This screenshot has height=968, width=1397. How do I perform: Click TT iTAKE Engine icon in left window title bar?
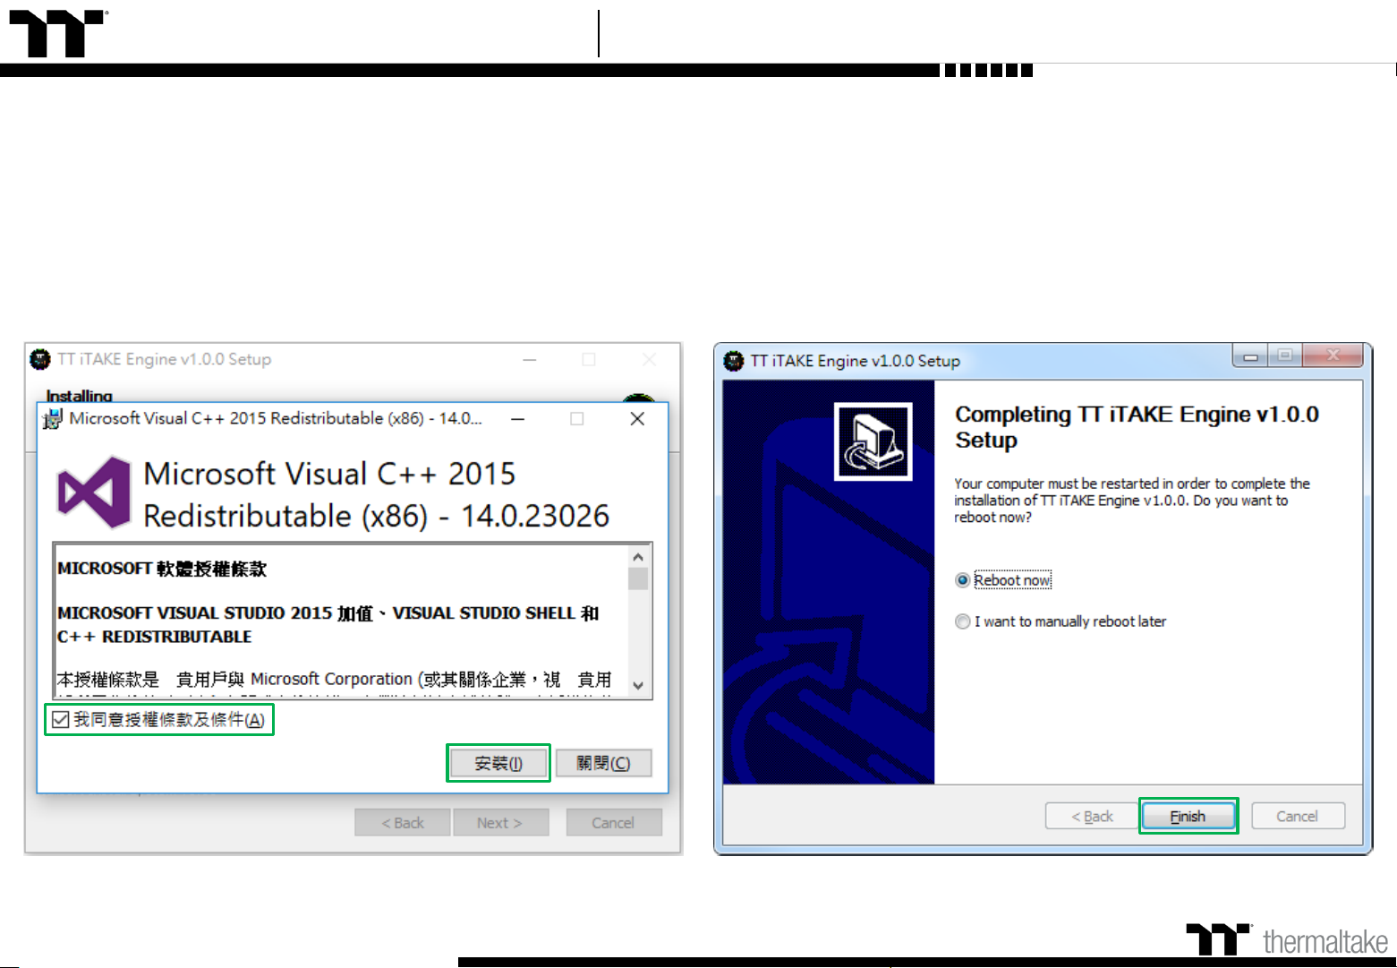tap(40, 359)
